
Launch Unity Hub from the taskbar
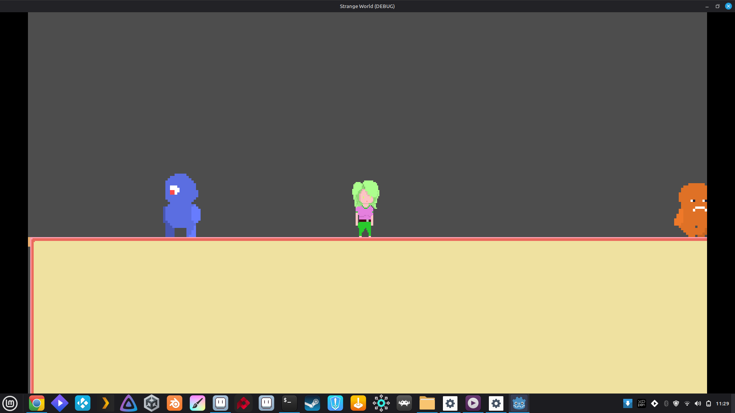[x=152, y=403]
